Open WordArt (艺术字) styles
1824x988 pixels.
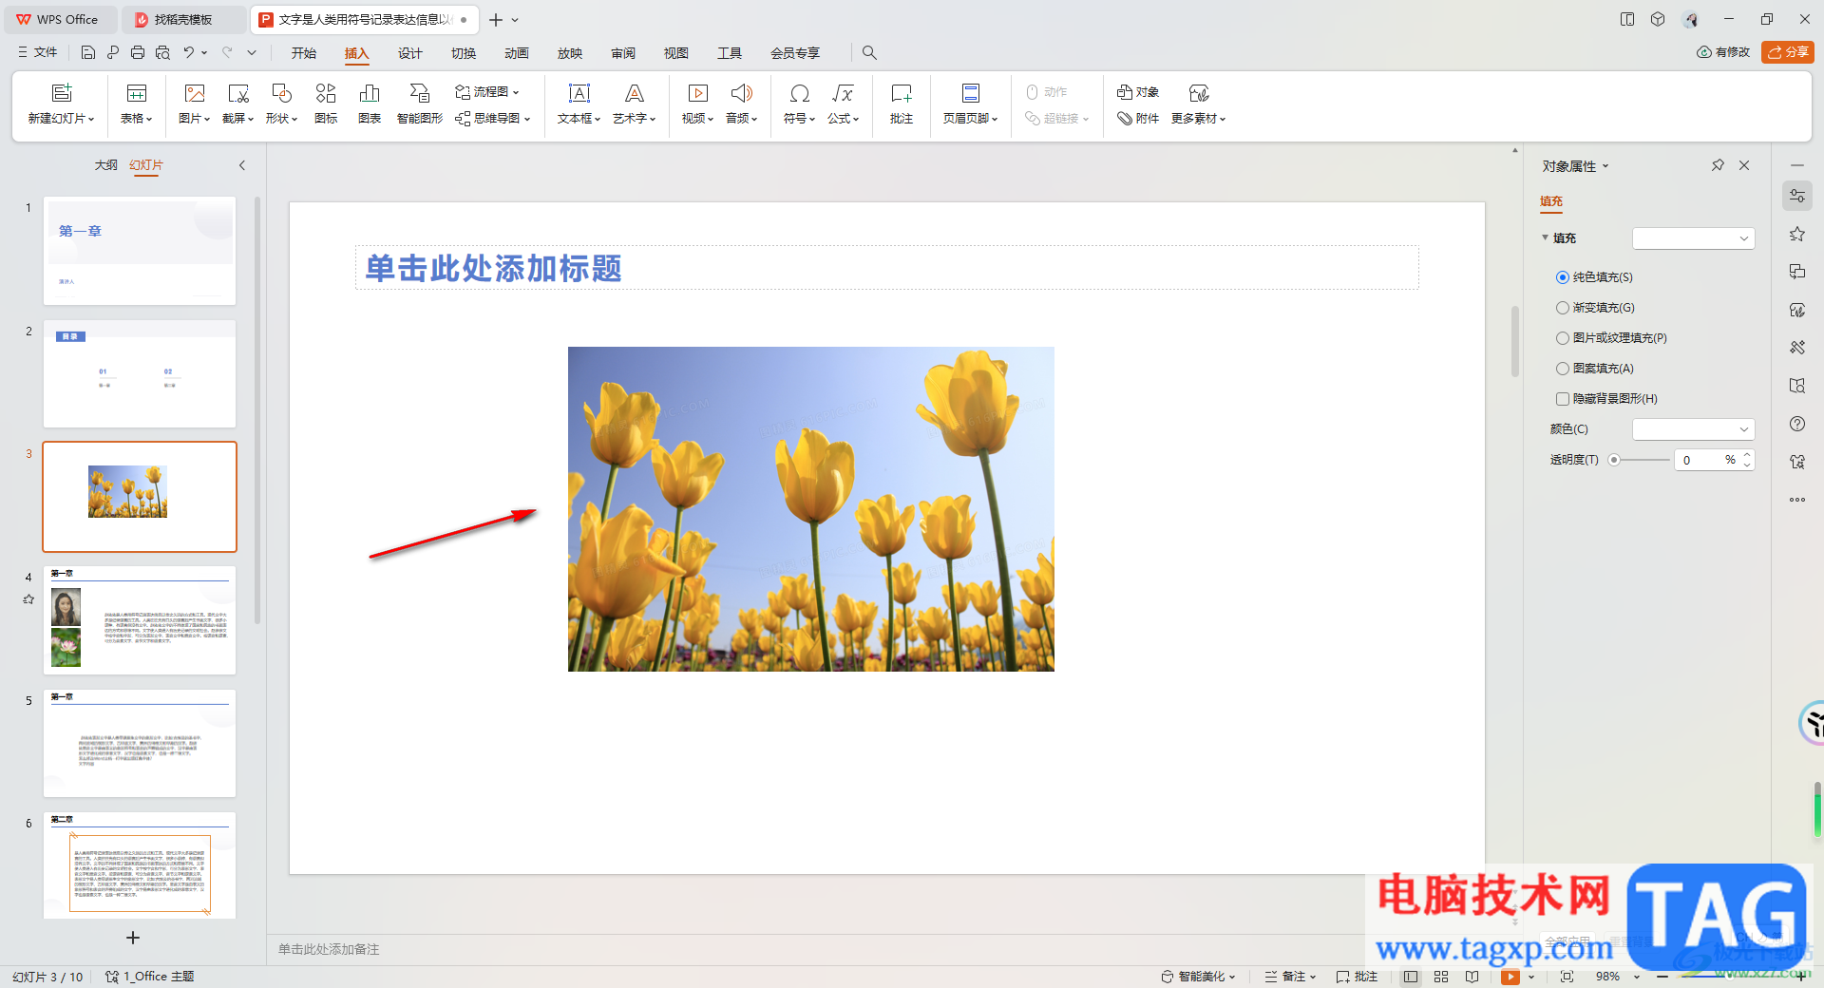point(634,104)
